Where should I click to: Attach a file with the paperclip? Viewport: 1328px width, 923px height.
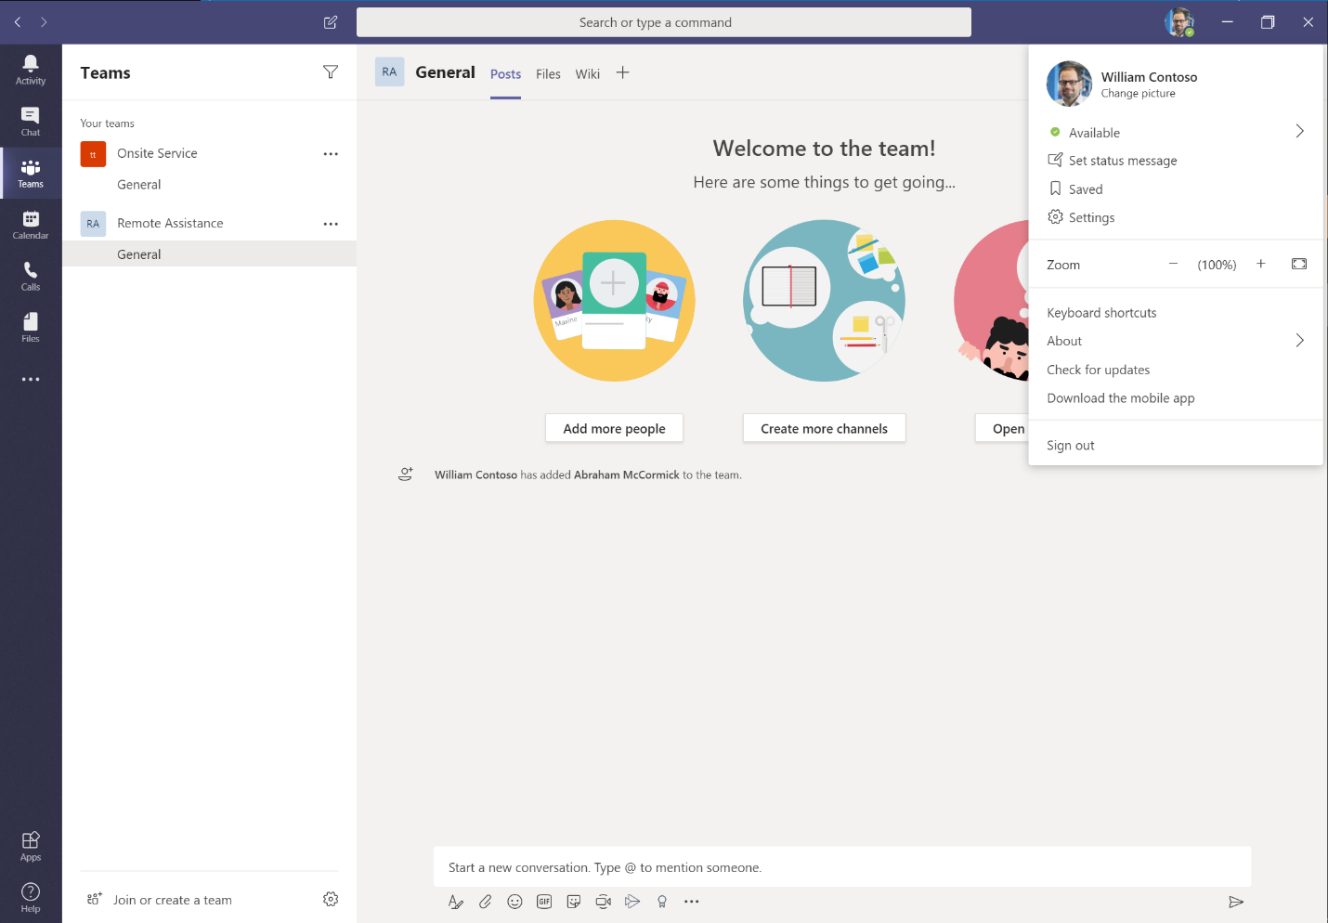pyautogui.click(x=485, y=902)
